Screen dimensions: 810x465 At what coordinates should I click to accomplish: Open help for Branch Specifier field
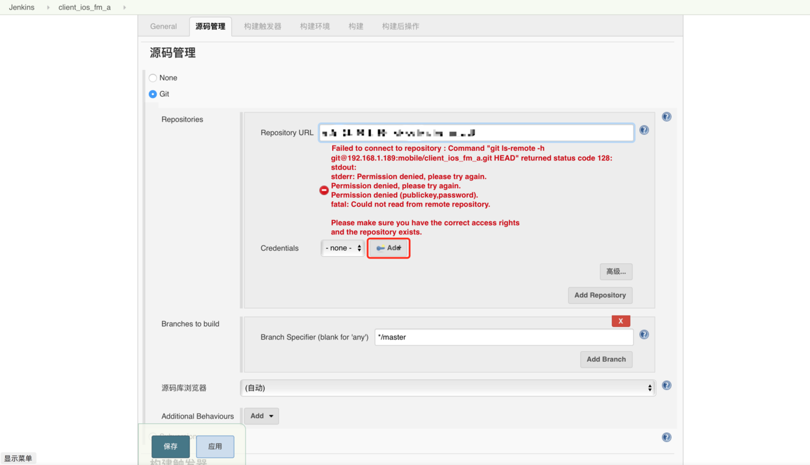644,335
